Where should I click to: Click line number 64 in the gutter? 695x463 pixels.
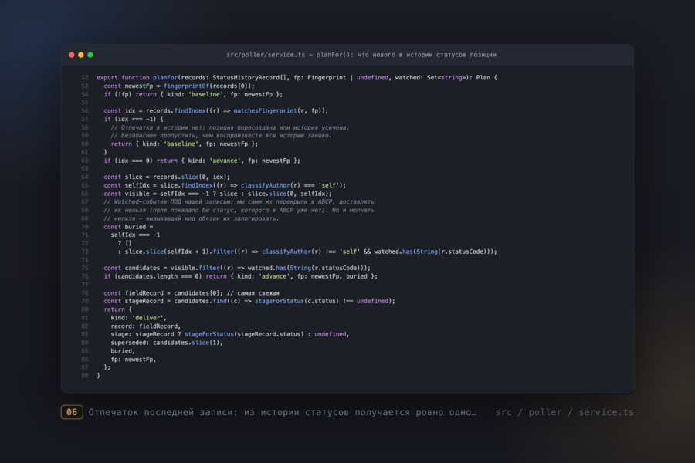85,177
